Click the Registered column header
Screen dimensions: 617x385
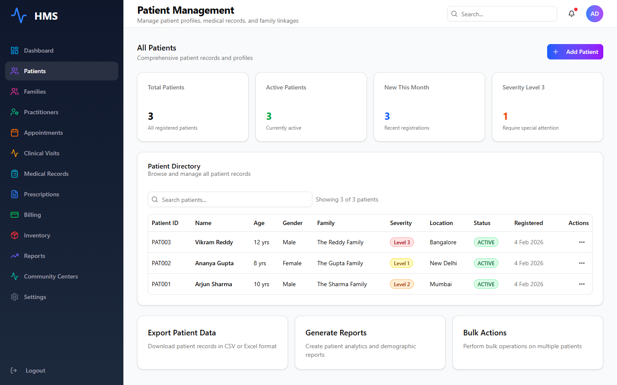(528, 223)
